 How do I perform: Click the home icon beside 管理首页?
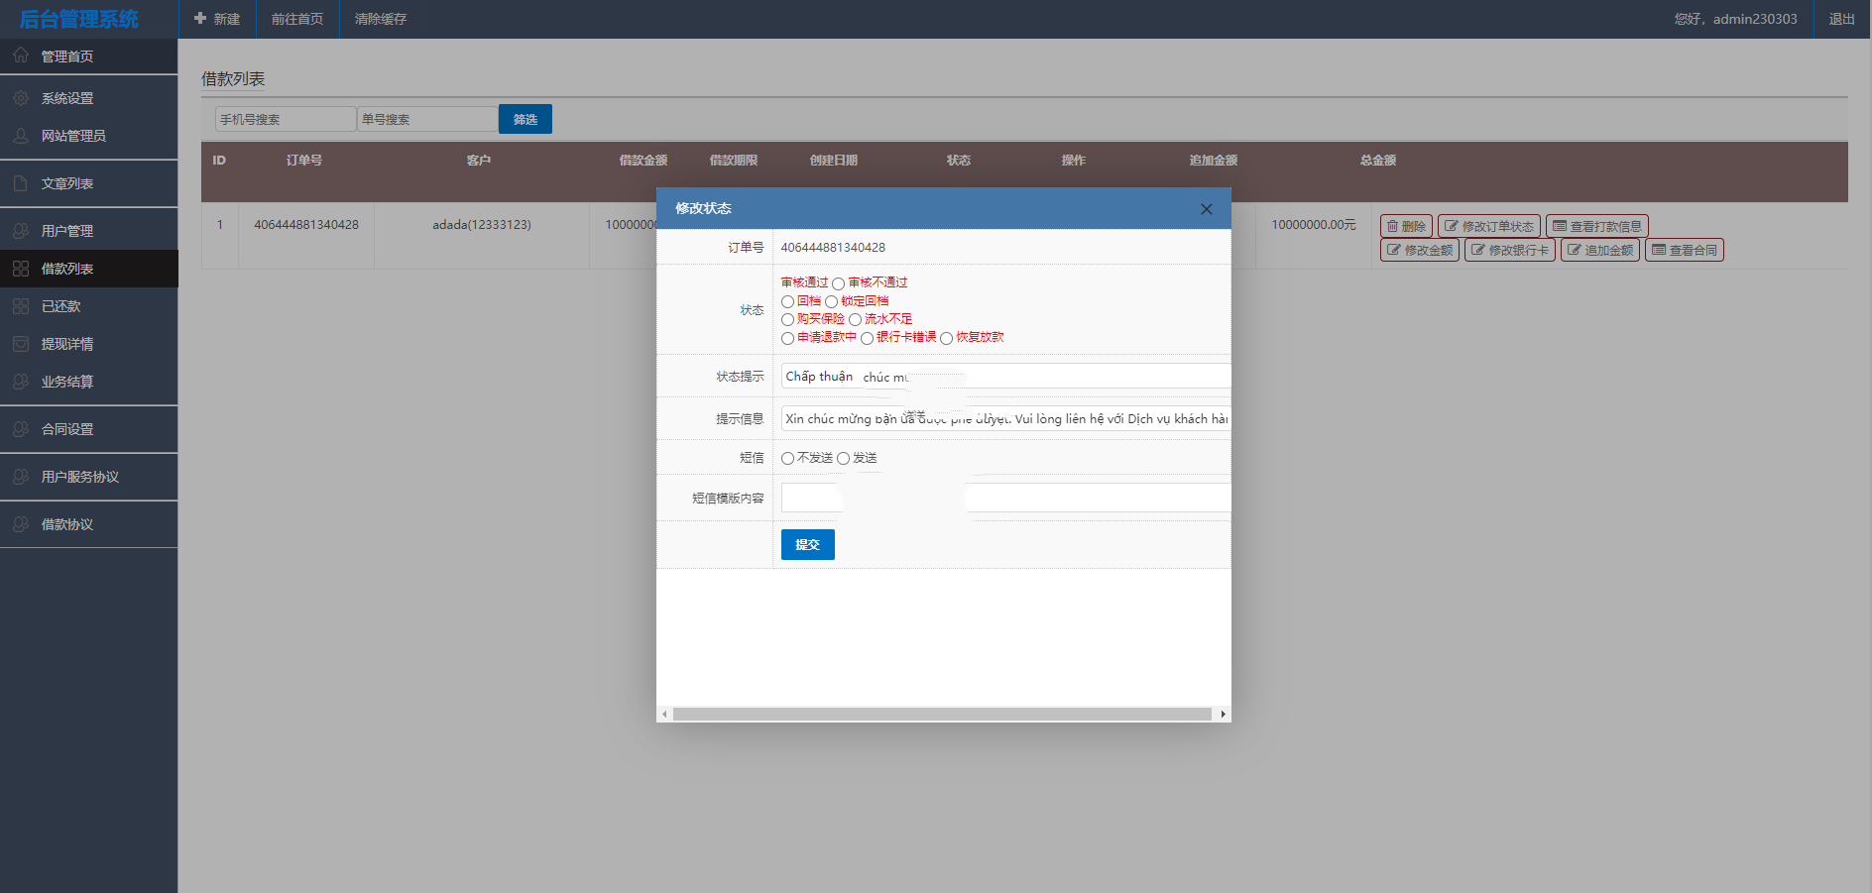tap(21, 56)
